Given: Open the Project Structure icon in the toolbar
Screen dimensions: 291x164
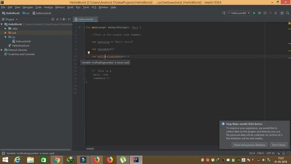Looking at the screenshot, I should coord(282,13).
